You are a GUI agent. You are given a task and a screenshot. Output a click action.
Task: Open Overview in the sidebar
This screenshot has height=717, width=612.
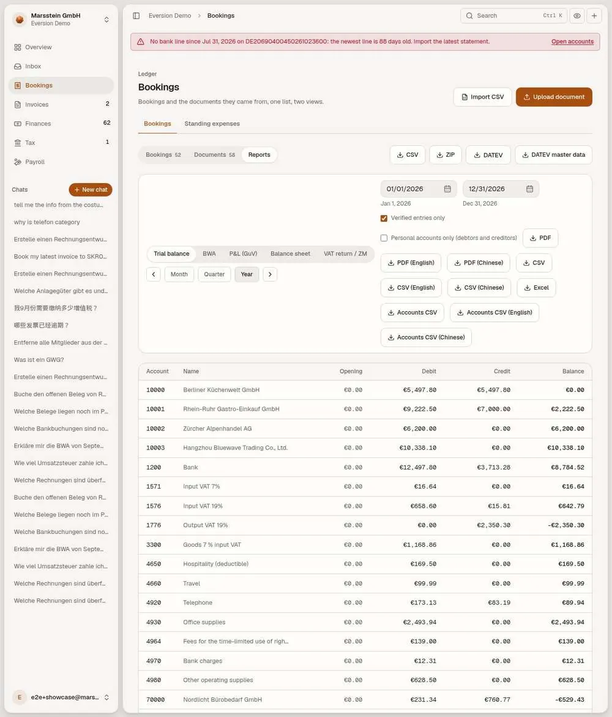(x=61, y=47)
